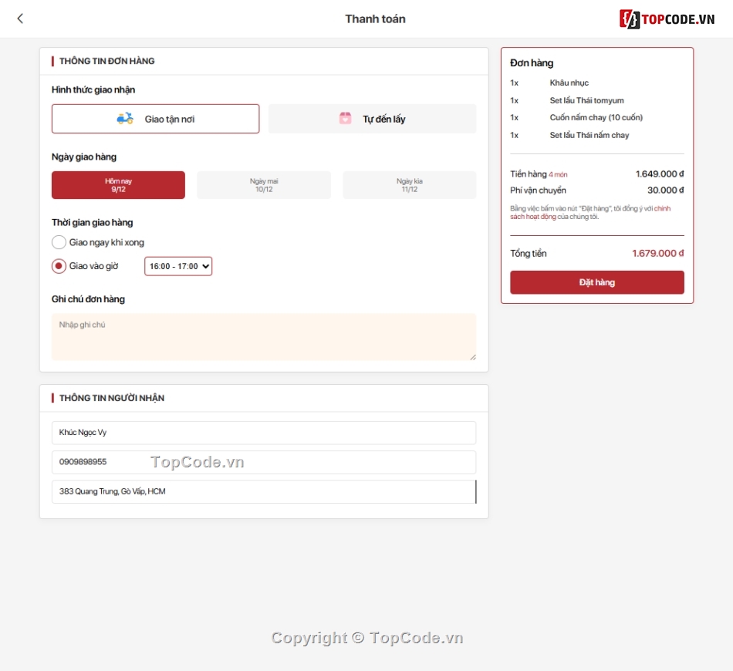Select the Giao ngay khi xong radio button

(59, 241)
